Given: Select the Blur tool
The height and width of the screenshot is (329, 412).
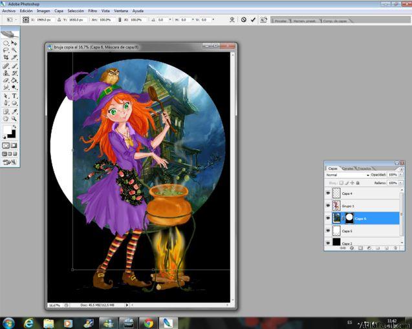Looking at the screenshot, I should [x=6, y=87].
